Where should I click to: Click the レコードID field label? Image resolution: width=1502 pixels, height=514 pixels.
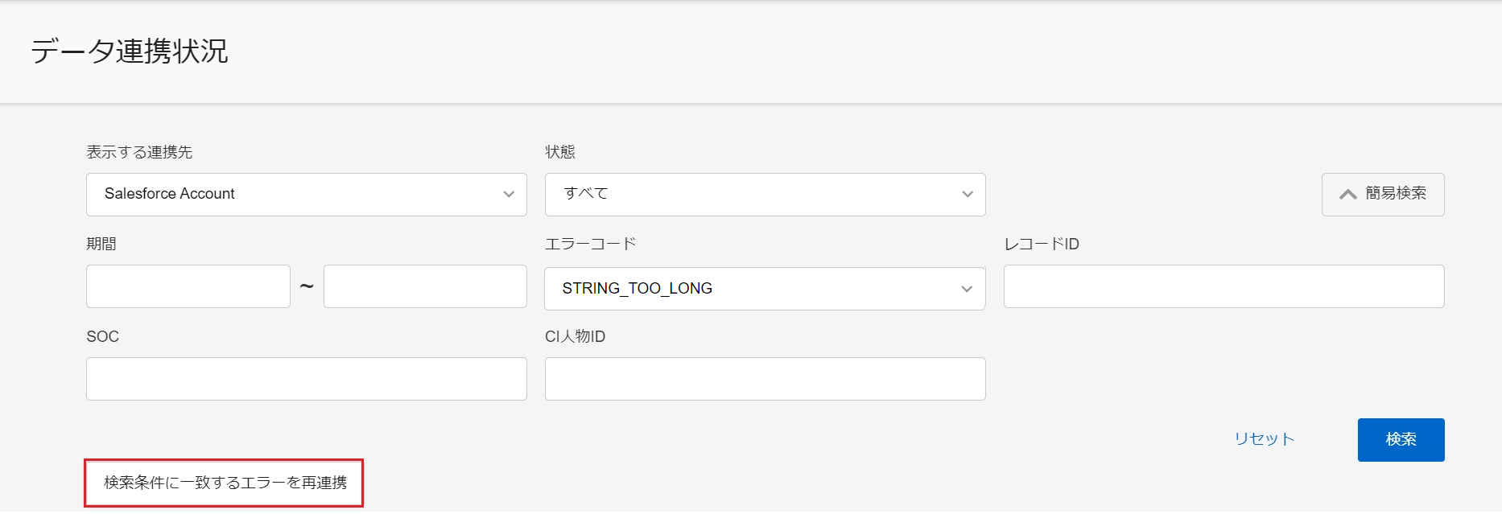click(1042, 244)
